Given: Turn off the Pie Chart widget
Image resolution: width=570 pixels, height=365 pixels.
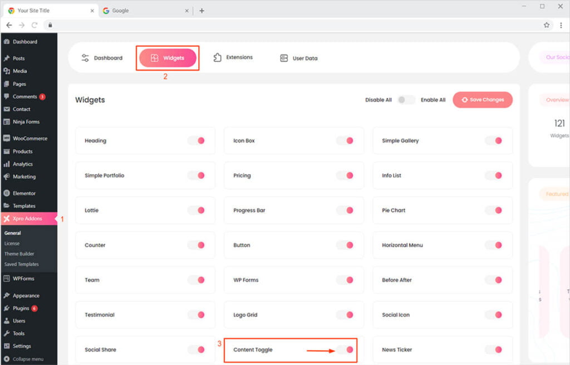Looking at the screenshot, I should coord(494,210).
